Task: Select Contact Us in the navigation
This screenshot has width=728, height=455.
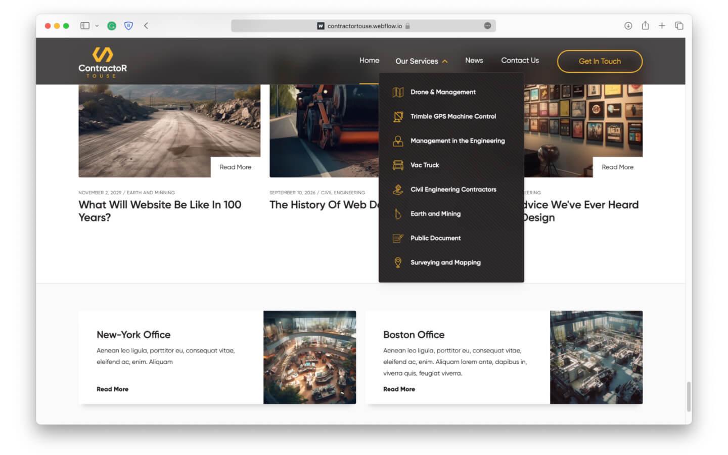Action: pos(520,60)
